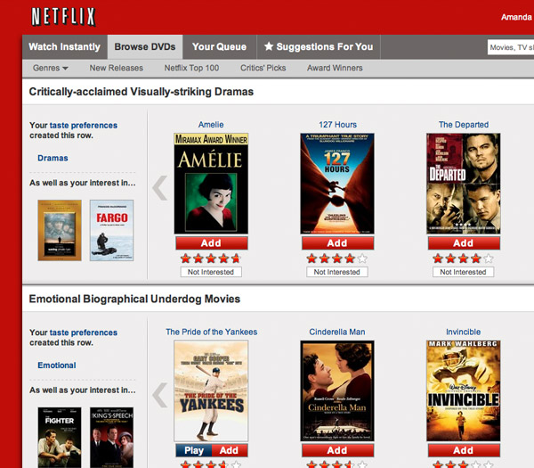The width and height of the screenshot is (534, 468).
Task: Open the Your Queue tab
Action: click(x=219, y=46)
